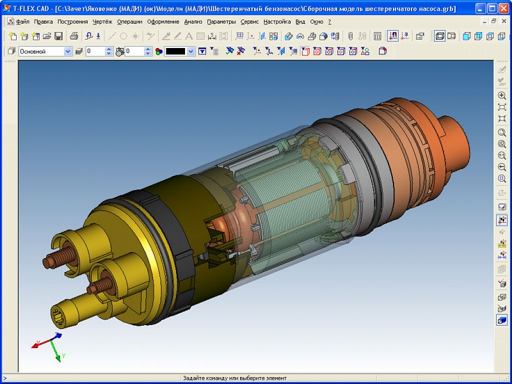Viewport: 512px width, 384px height.
Task: Save the model with floppy disk icon
Action: [x=59, y=36]
